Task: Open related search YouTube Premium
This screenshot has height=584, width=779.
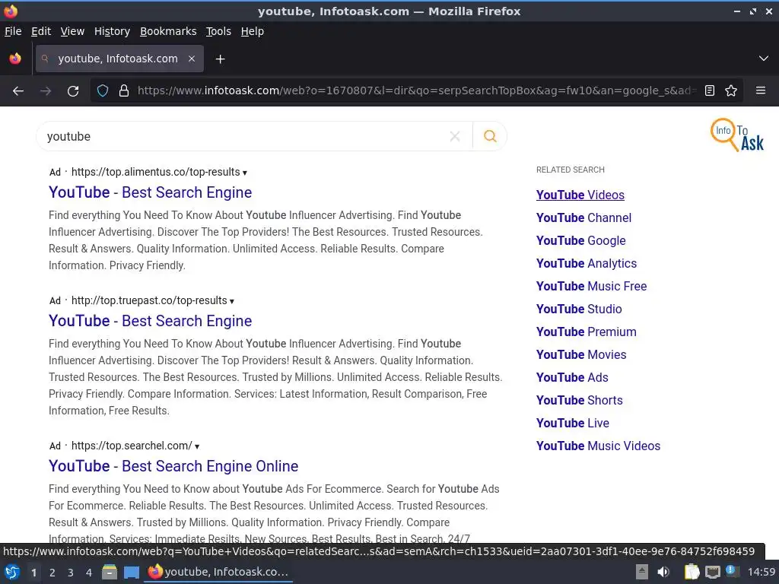Action: coord(587,332)
